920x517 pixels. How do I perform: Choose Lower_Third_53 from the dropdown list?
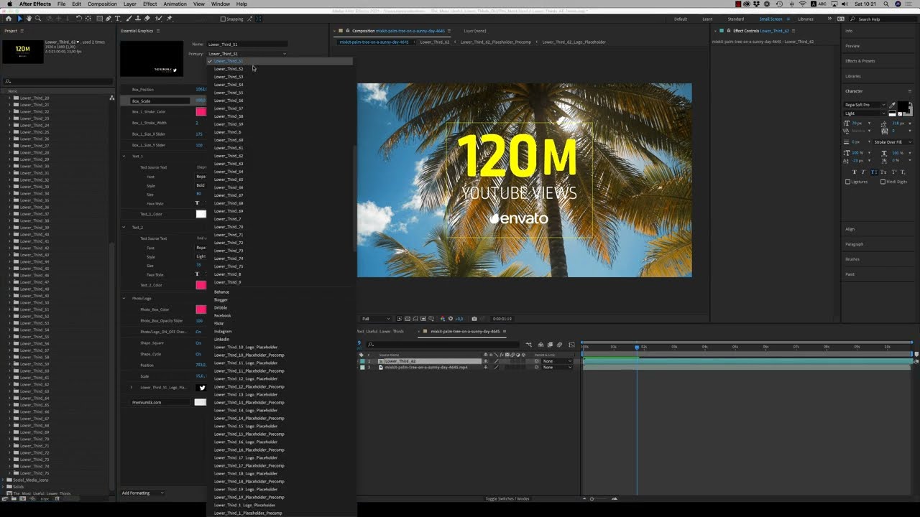[x=229, y=77]
